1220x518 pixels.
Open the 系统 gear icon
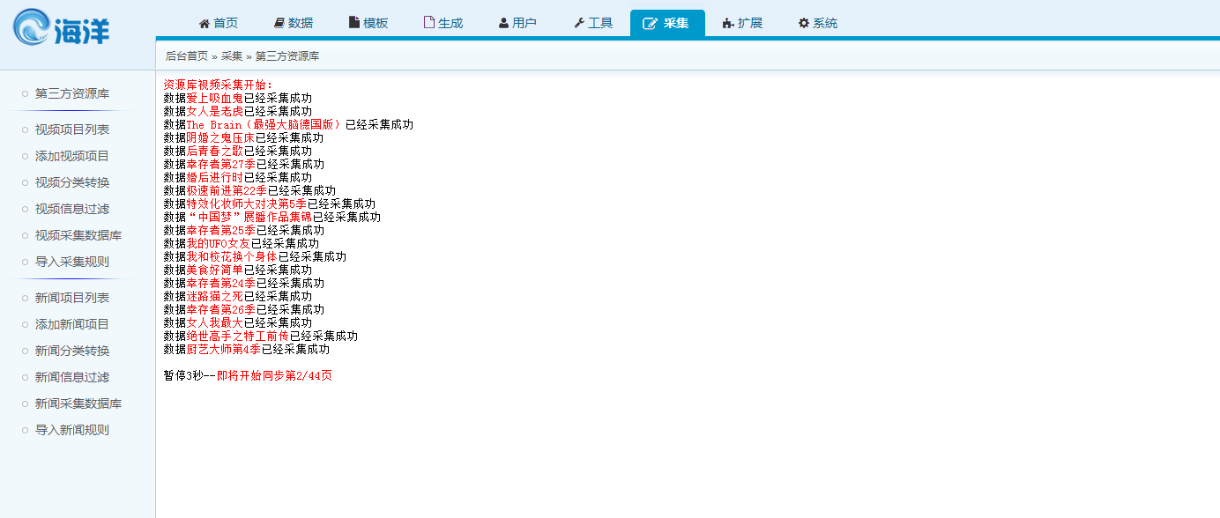pos(803,22)
